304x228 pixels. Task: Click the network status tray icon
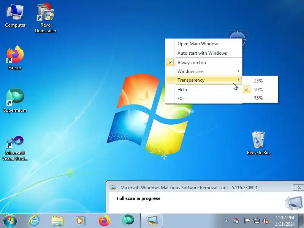coord(256,221)
